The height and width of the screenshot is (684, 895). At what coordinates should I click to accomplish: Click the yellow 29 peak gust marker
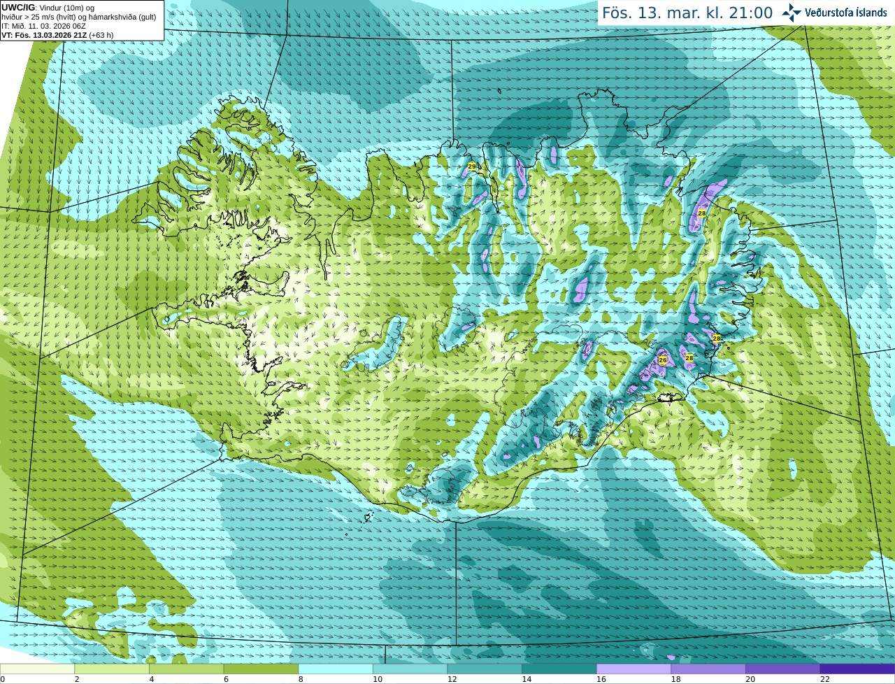pos(472,166)
